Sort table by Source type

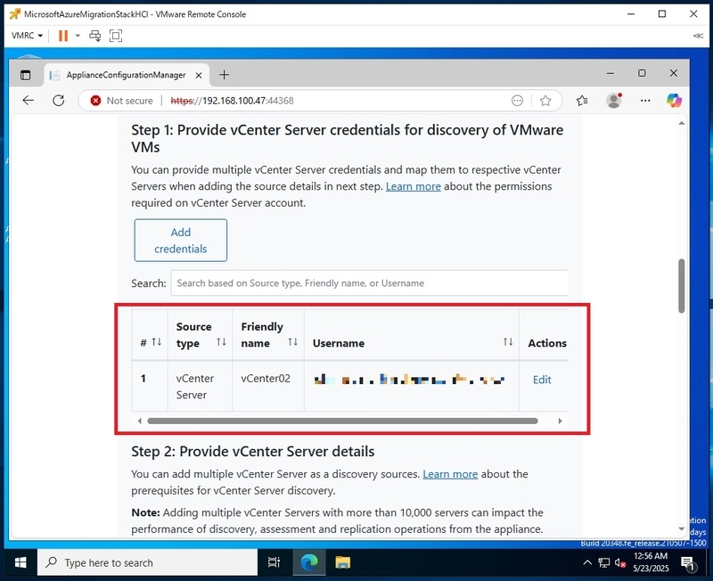click(221, 342)
